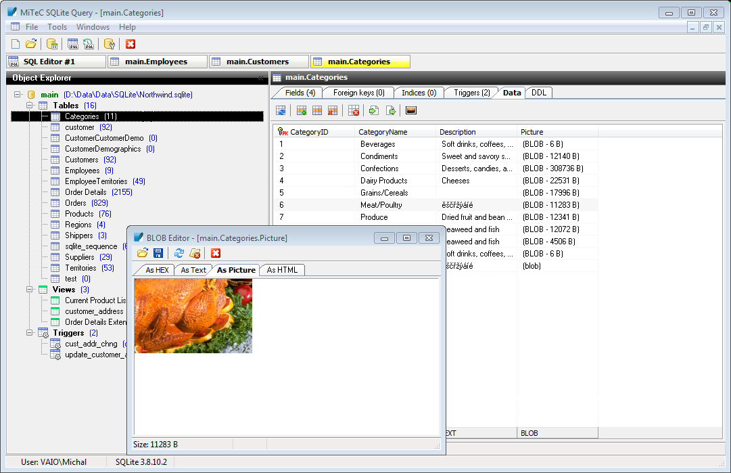Click the roasted turkey picture in BLOB Editor
Image resolution: width=731 pixels, height=473 pixels.
193,316
